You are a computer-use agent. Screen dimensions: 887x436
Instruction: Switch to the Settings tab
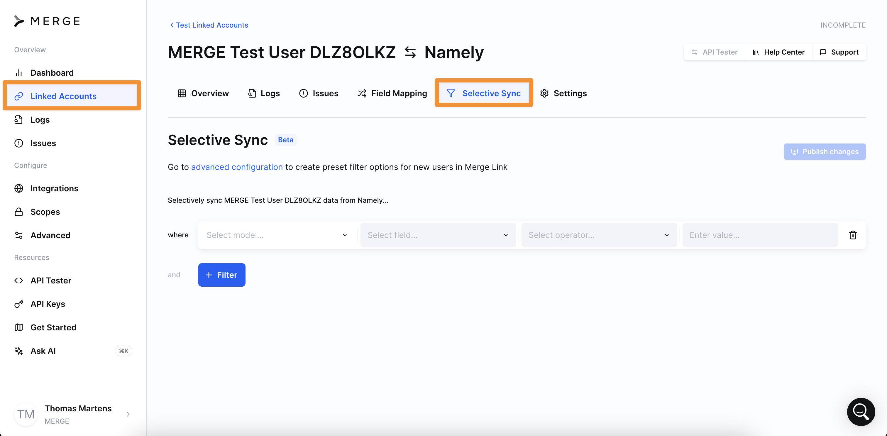tap(563, 93)
